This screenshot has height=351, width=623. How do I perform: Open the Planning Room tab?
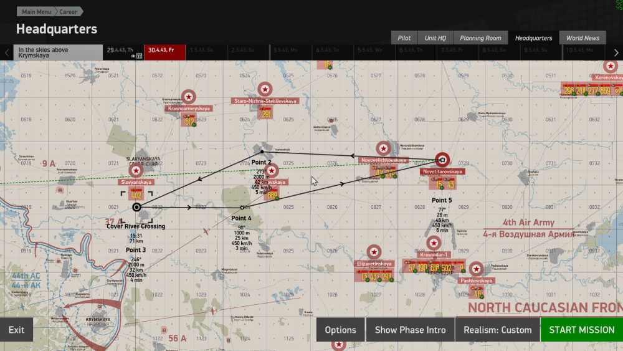click(480, 38)
